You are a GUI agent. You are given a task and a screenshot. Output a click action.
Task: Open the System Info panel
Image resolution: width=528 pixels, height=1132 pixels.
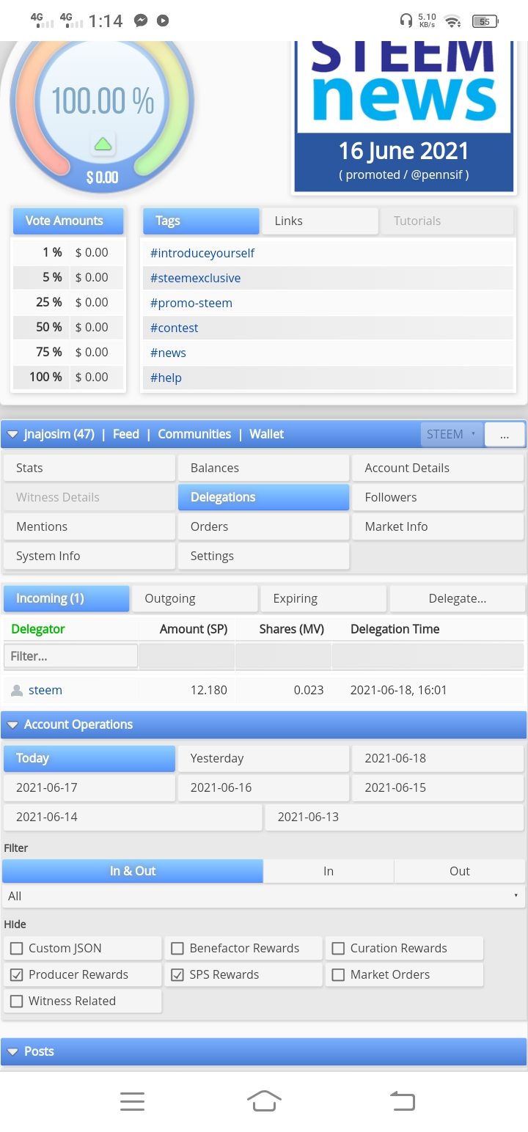pos(89,556)
